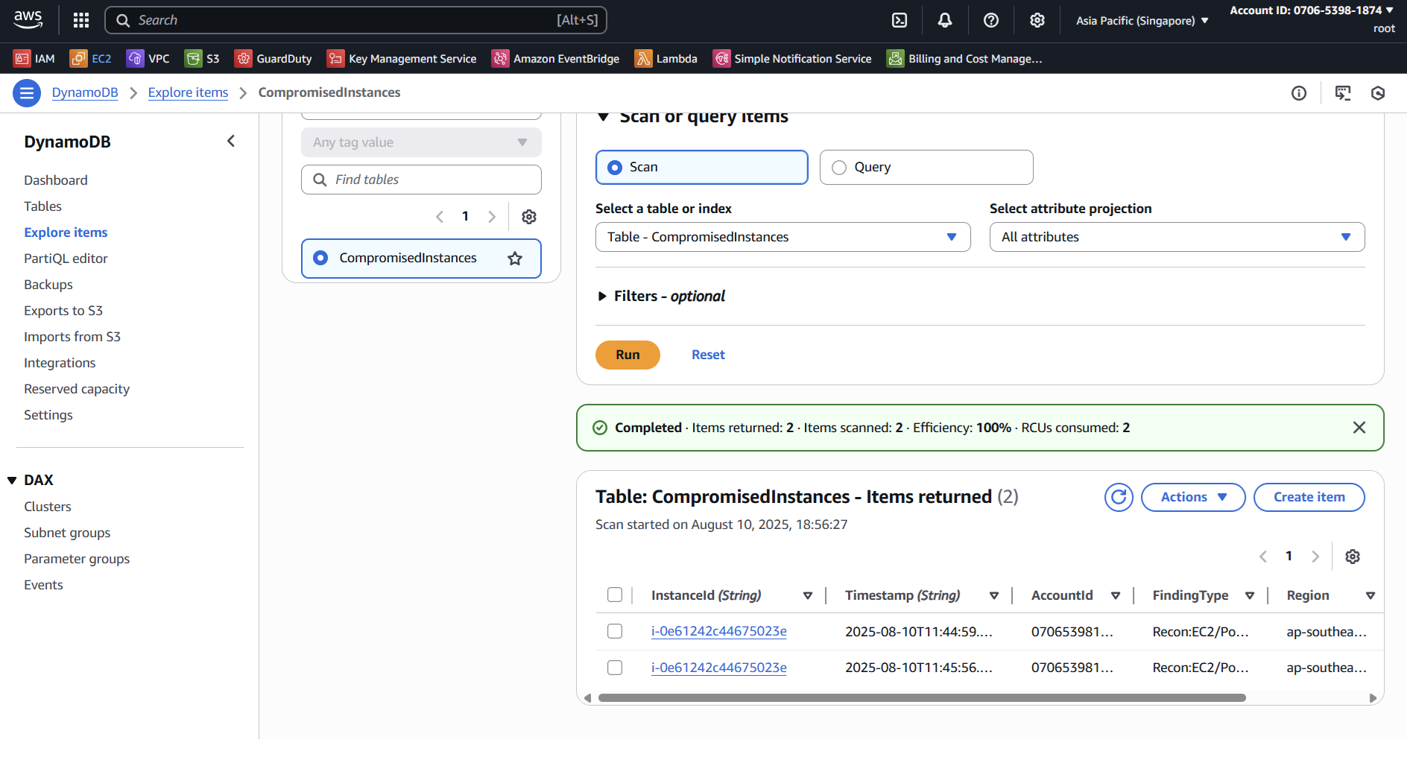Open the DynamoDB breadcrumb link

pyautogui.click(x=85, y=92)
